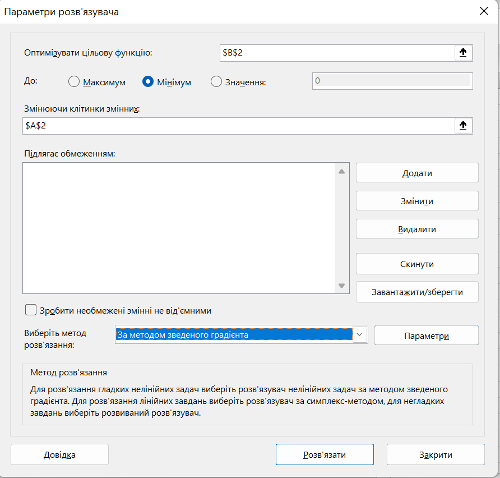Select the Значення radio button
This screenshot has width=500, height=478.
(x=216, y=82)
